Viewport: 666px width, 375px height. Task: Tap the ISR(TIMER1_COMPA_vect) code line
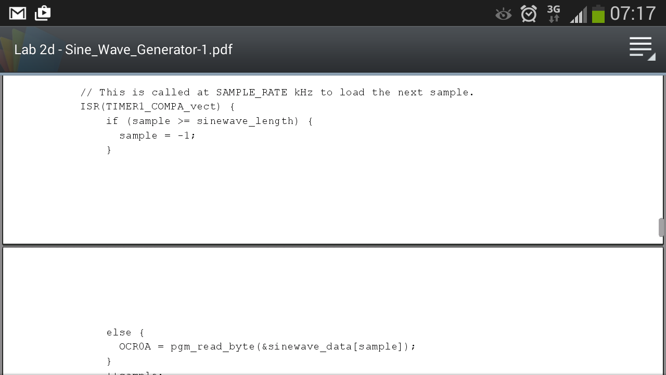pos(158,107)
